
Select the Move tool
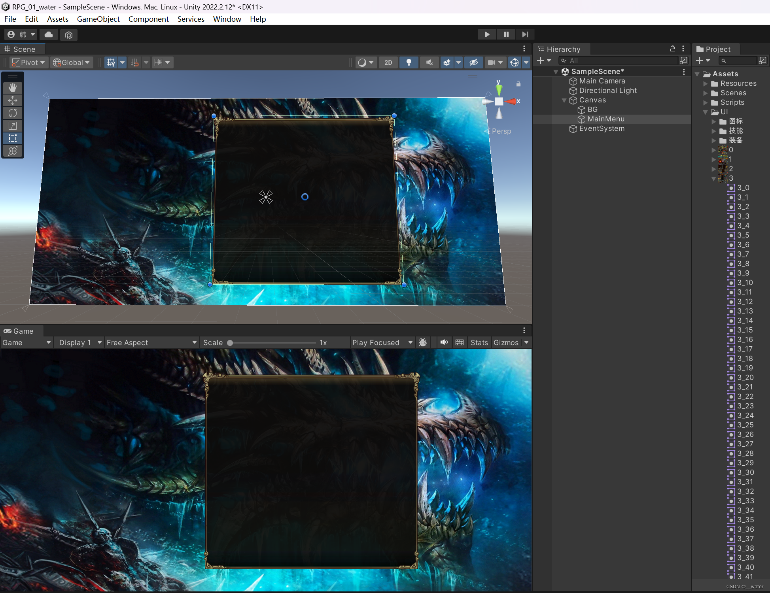(13, 100)
